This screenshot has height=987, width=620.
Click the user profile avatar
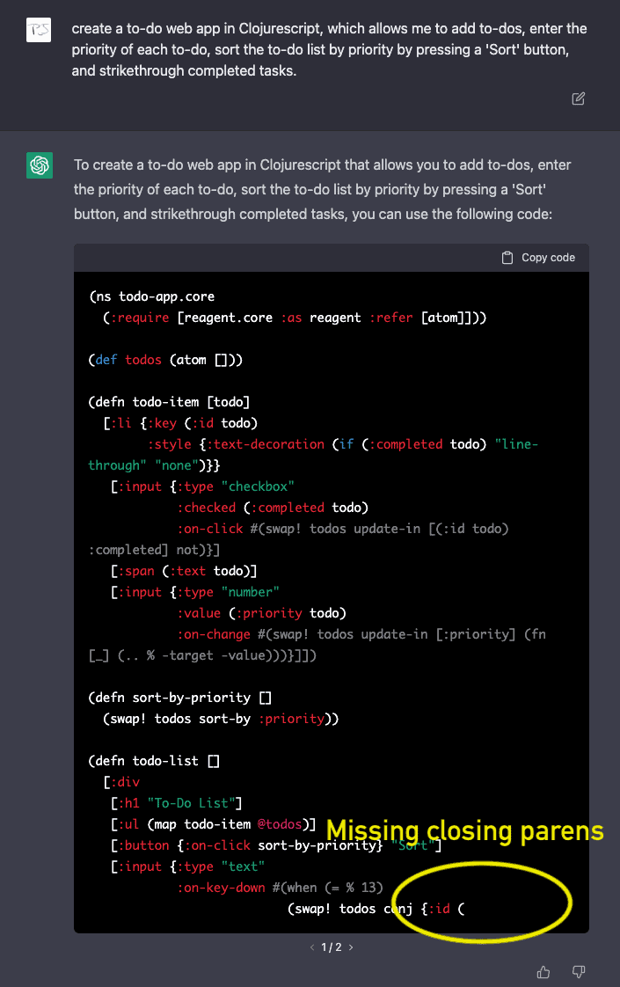(40, 30)
